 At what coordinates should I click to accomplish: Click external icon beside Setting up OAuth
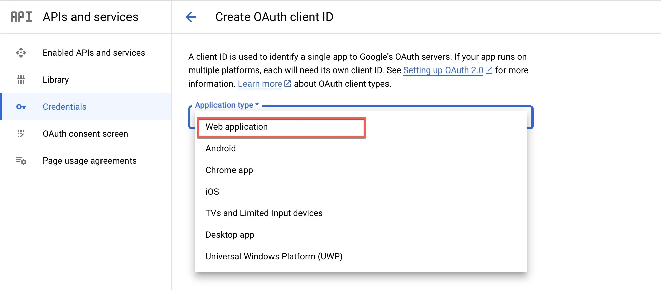489,70
